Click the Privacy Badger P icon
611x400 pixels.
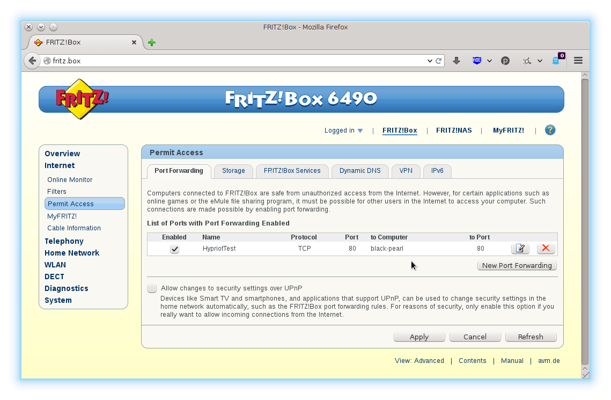pyautogui.click(x=505, y=60)
